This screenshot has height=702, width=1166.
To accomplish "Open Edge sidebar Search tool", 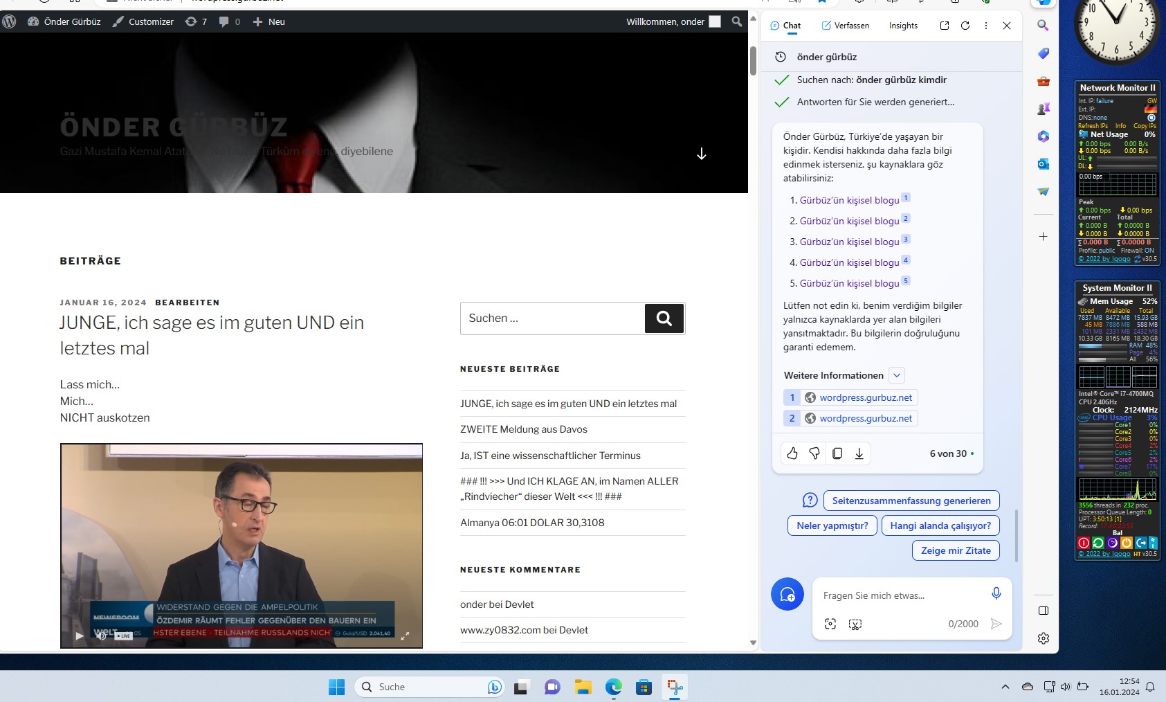I will tap(1043, 26).
